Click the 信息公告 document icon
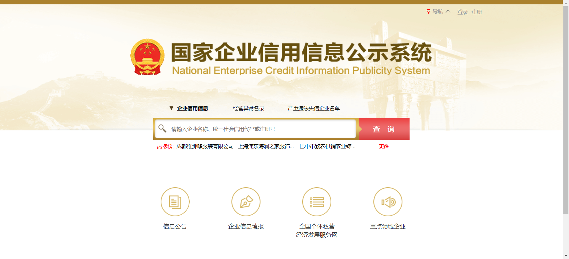The height and width of the screenshot is (259, 569). point(175,202)
